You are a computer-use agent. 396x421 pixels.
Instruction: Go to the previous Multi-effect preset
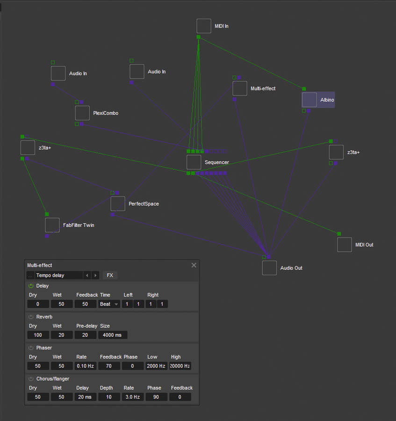pyautogui.click(x=87, y=275)
